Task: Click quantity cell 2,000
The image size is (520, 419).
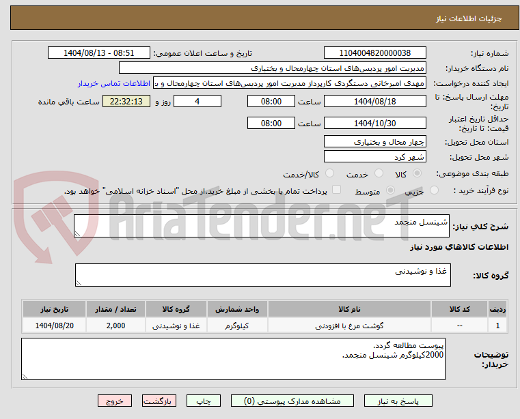Action: (x=115, y=326)
